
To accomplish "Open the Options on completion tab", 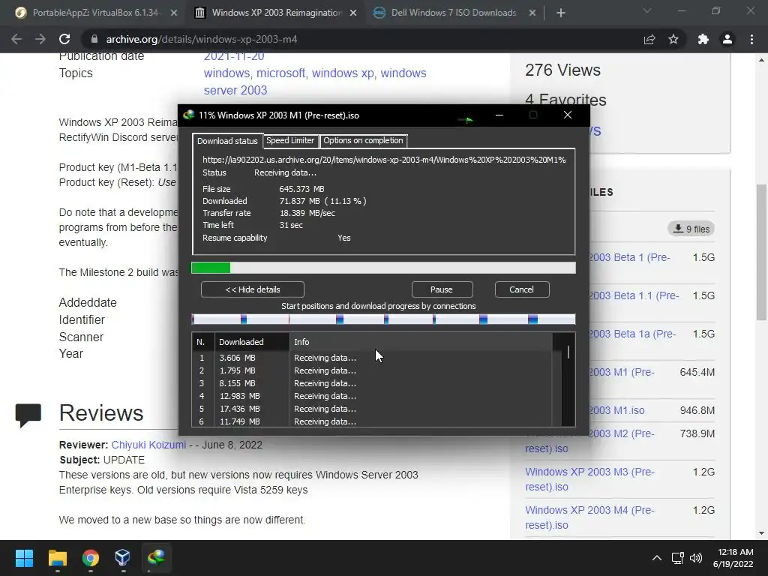I will point(363,140).
